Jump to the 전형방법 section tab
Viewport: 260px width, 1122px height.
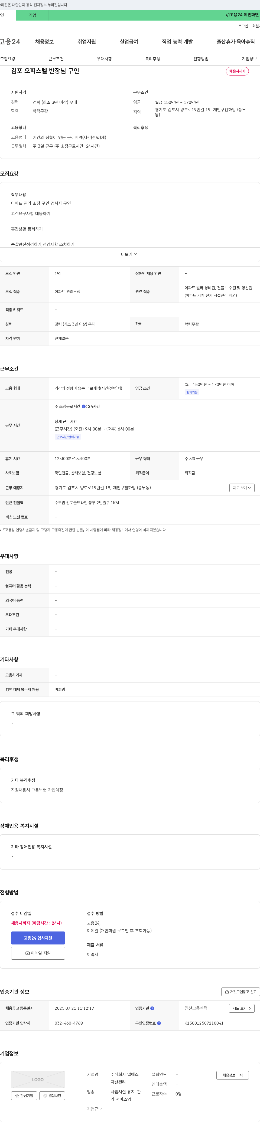click(201, 59)
